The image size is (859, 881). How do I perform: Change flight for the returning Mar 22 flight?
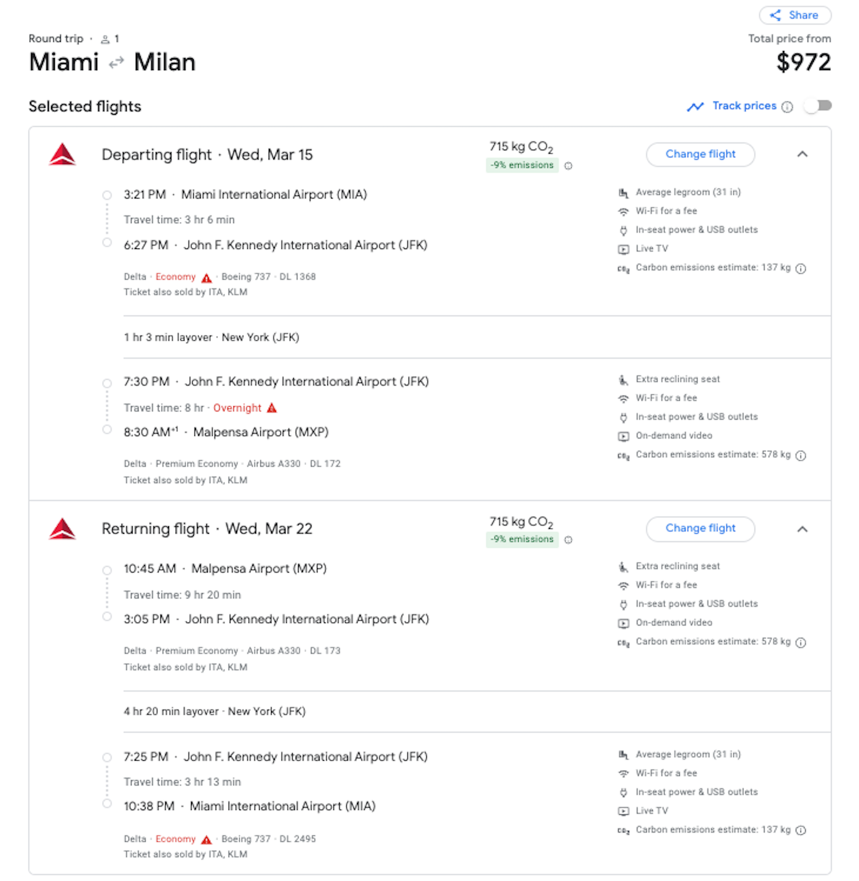(701, 528)
